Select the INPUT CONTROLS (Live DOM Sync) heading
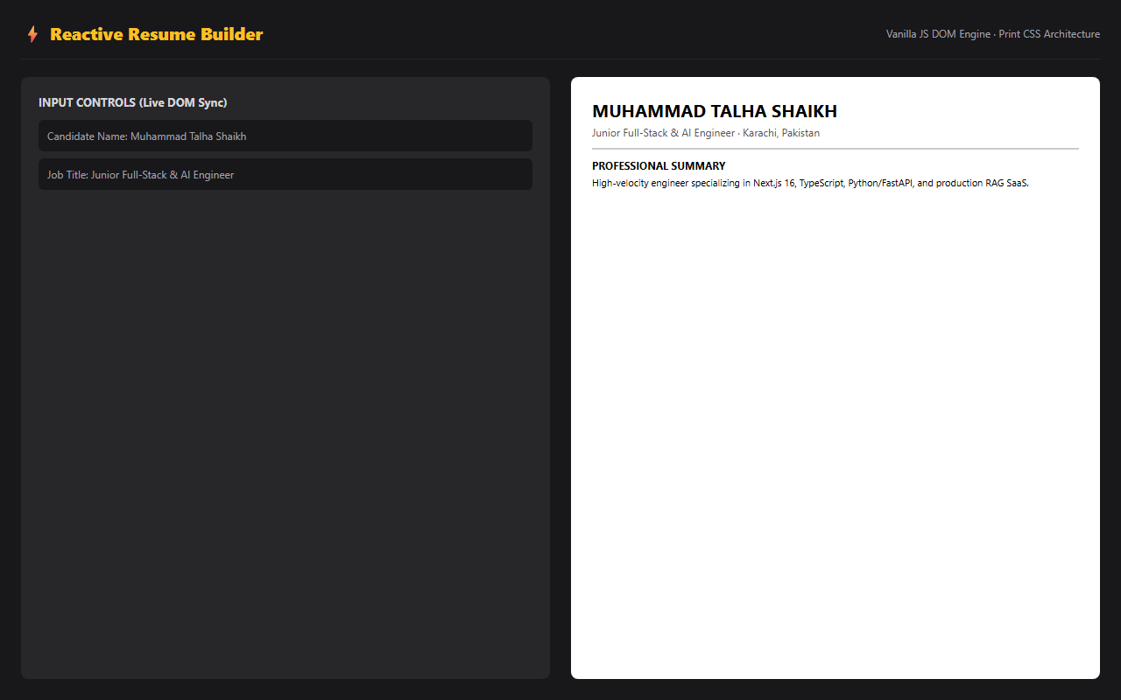Viewport: 1121px width, 700px height. click(x=133, y=102)
